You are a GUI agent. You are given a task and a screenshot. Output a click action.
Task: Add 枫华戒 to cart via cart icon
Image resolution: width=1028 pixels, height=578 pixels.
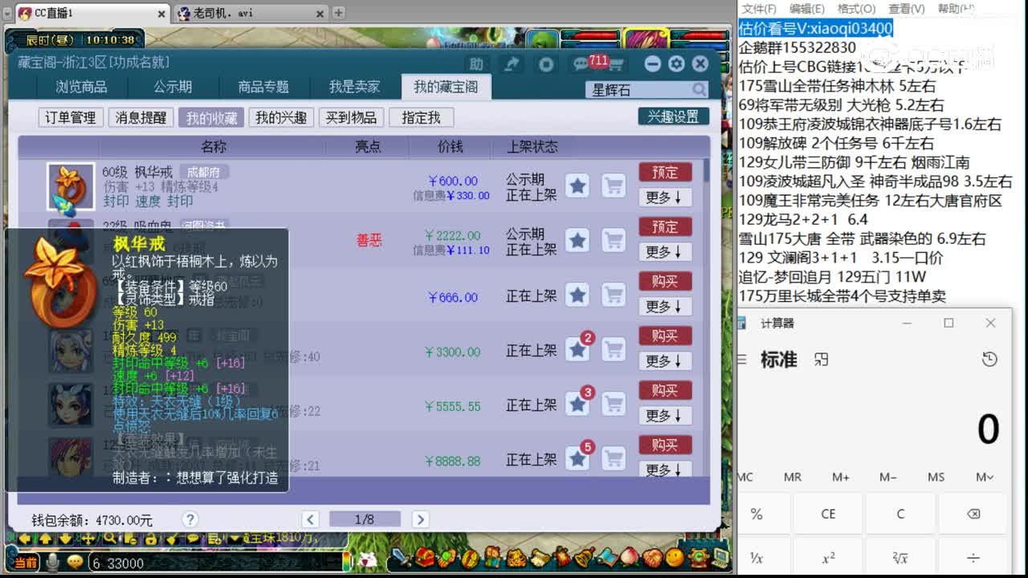[x=614, y=185]
